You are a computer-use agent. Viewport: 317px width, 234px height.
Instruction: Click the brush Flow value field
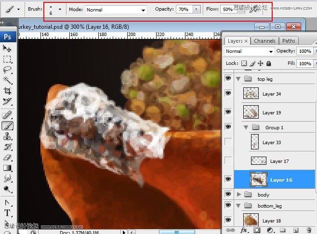(x=228, y=9)
